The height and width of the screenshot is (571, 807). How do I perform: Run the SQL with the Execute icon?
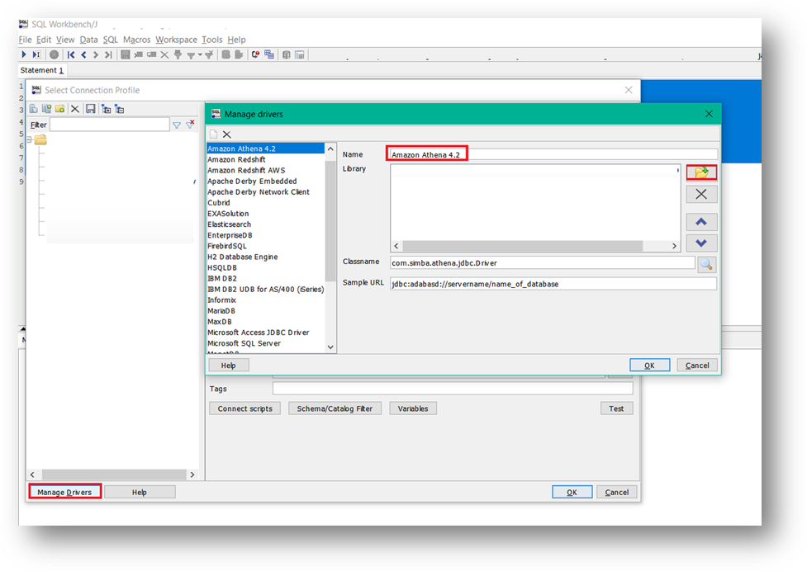pyautogui.click(x=24, y=54)
